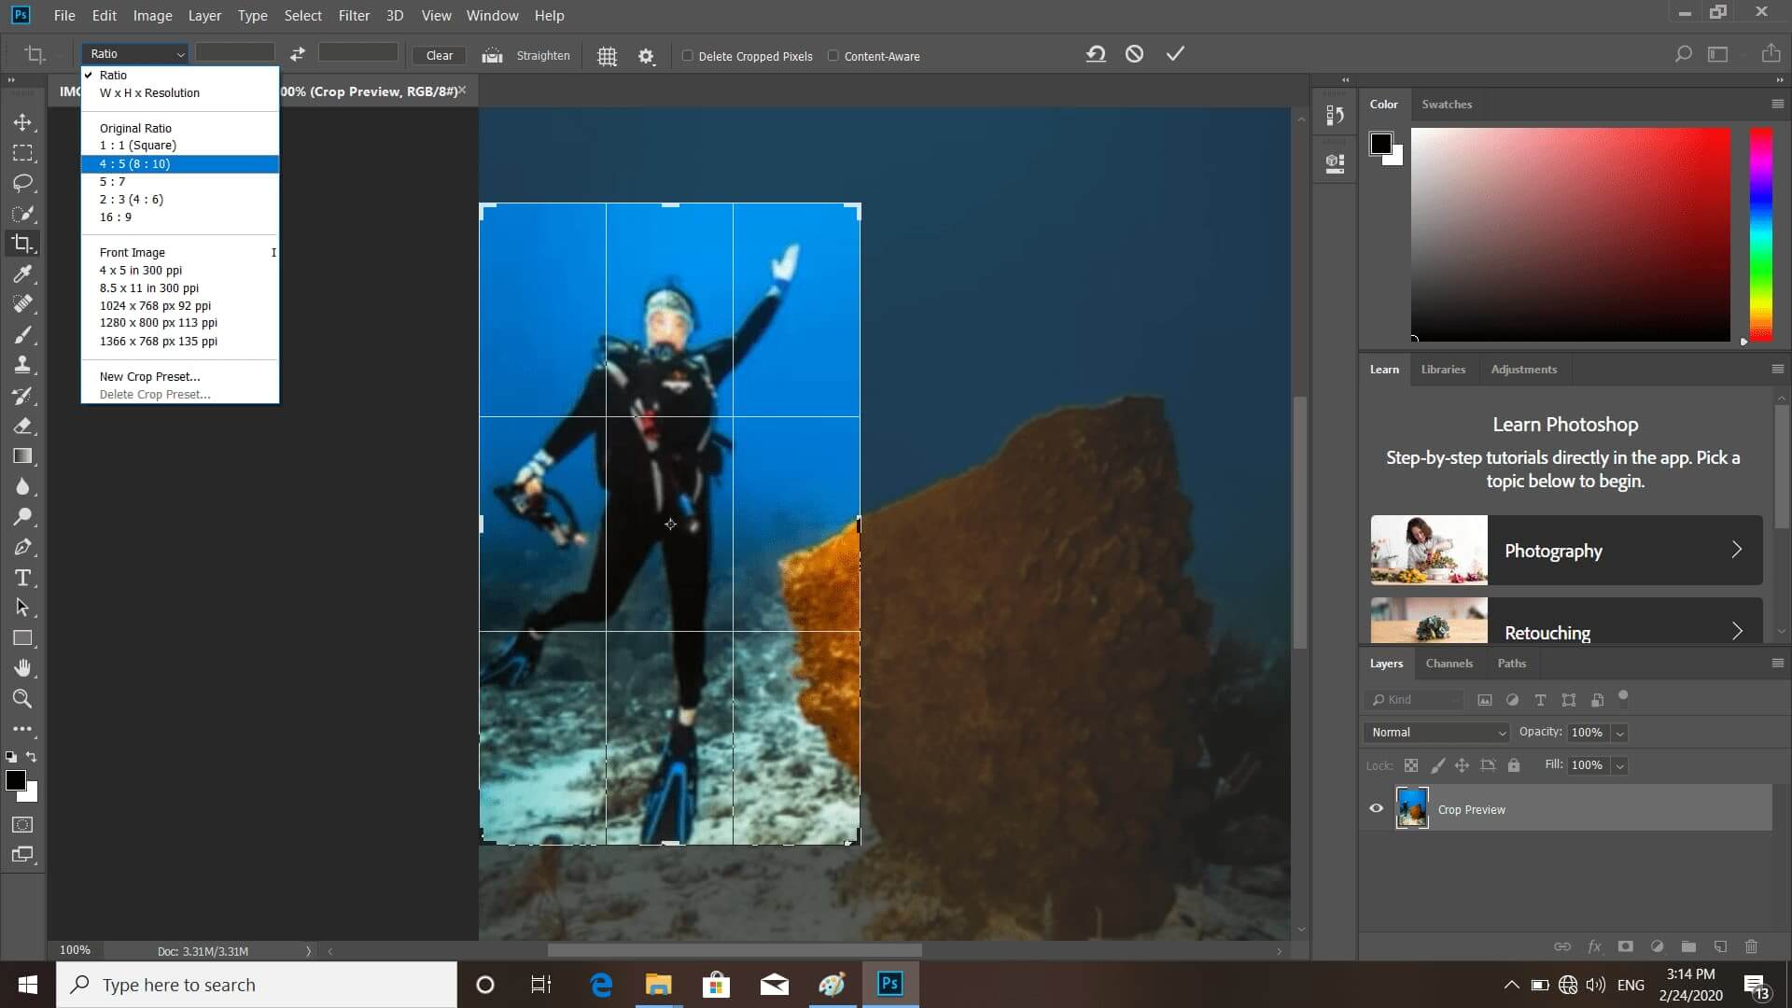Cancel the crop operation icon
Screen dimensions: 1792x1008
click(1134, 54)
